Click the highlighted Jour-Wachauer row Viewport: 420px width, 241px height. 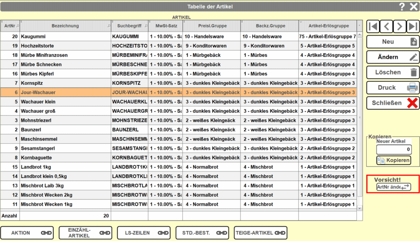coord(178,92)
